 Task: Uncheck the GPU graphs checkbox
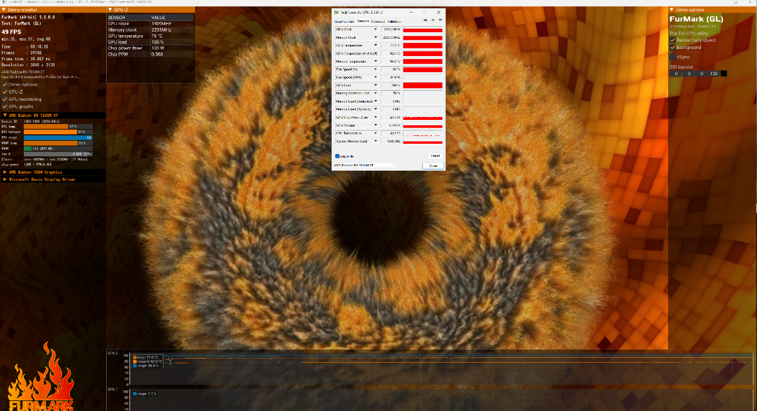pyautogui.click(x=5, y=106)
